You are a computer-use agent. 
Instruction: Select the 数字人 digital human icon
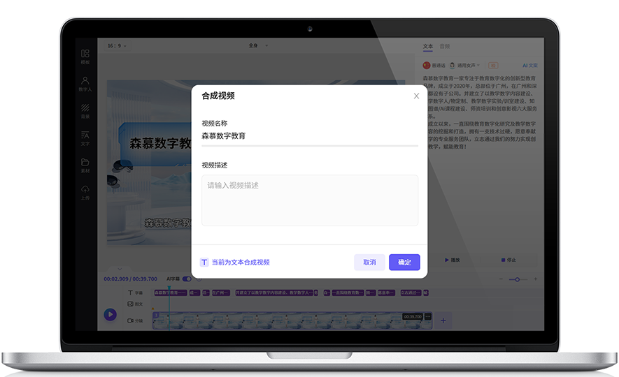click(x=85, y=83)
